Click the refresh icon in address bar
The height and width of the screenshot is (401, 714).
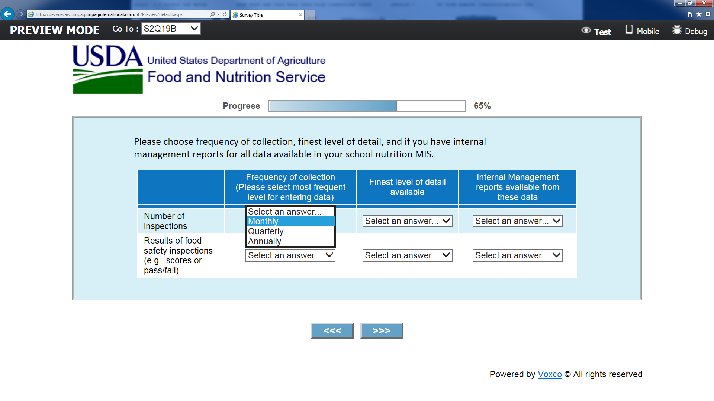(225, 14)
